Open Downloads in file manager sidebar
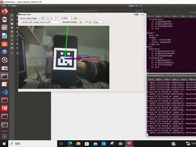Screen dimensions: 196x147 pos(12,40)
